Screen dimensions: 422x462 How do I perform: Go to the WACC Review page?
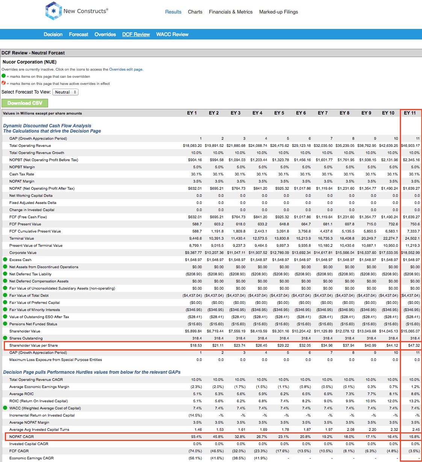[172, 34]
